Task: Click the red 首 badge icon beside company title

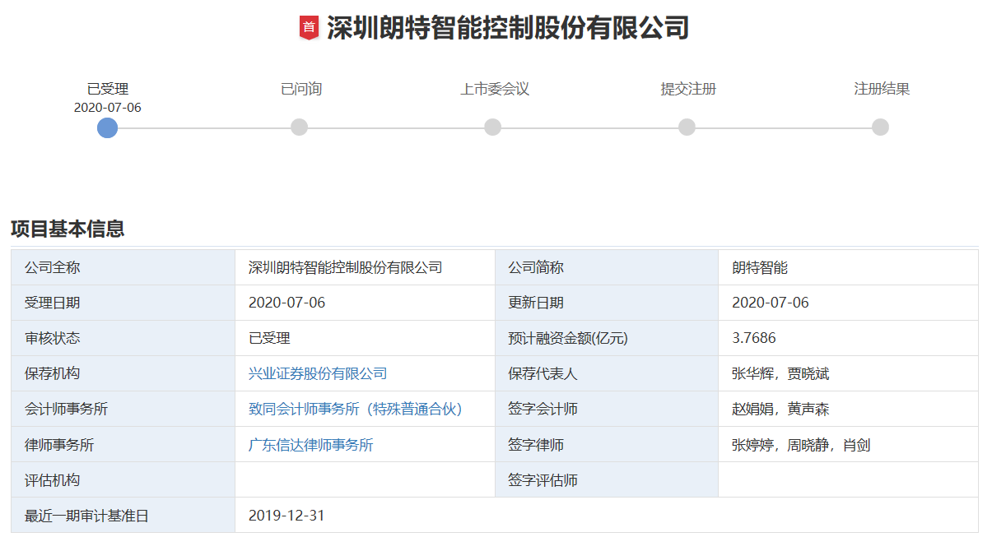Action: [309, 28]
